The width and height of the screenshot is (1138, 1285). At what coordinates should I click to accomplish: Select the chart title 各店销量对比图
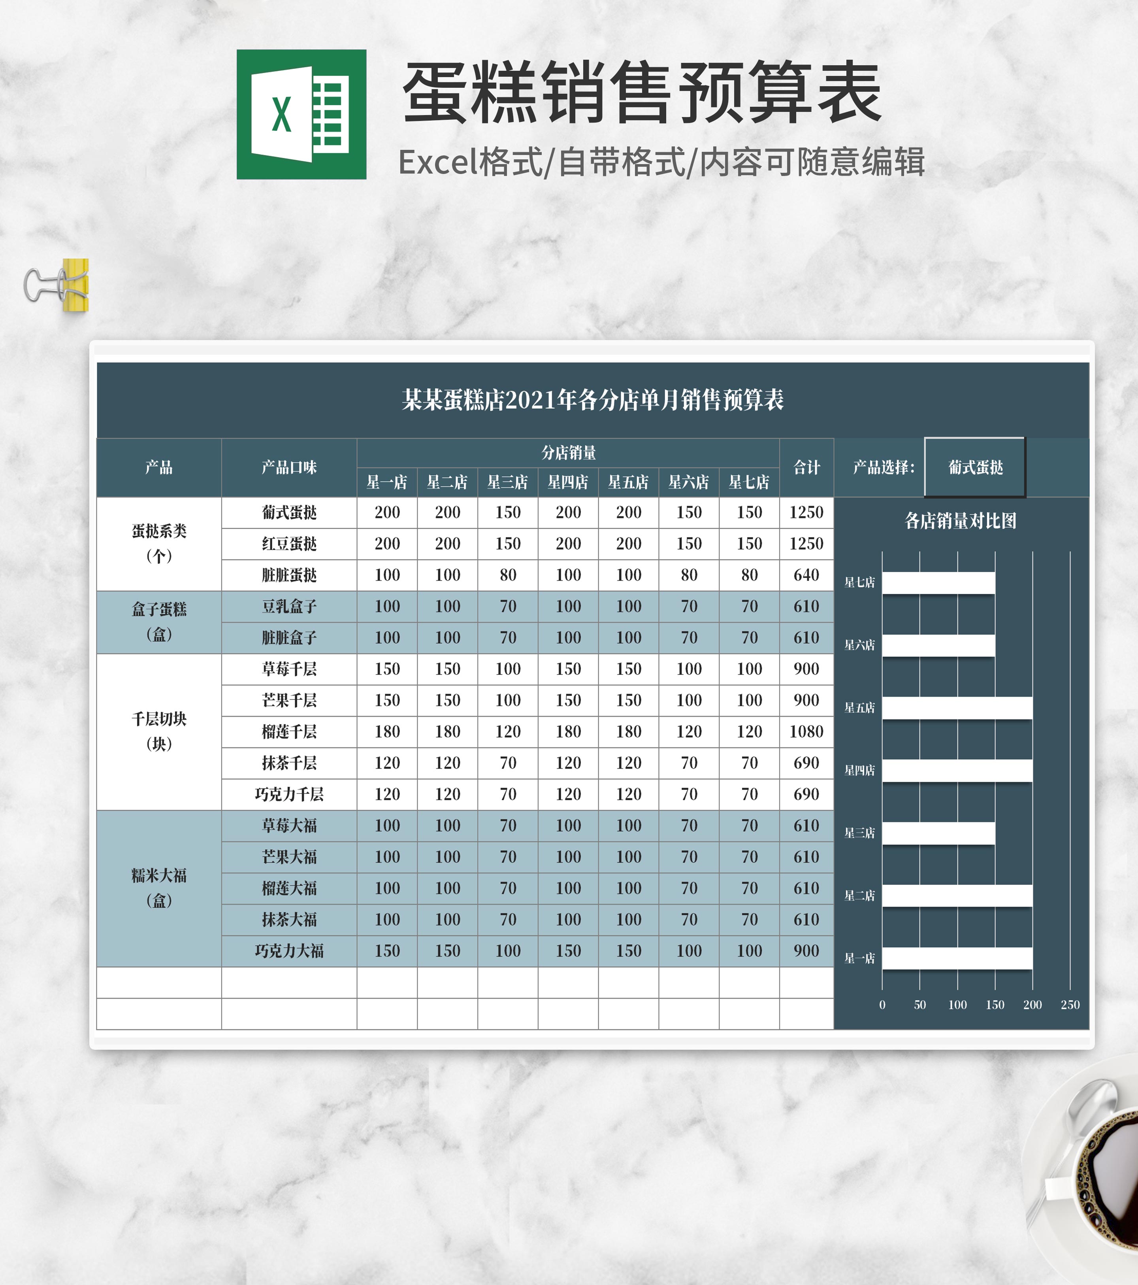[960, 521]
